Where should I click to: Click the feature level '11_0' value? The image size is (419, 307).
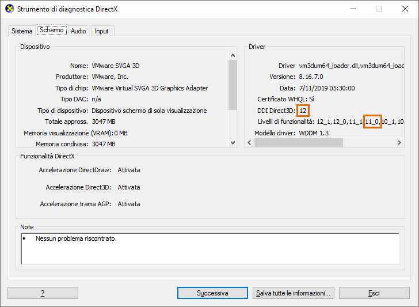point(372,122)
